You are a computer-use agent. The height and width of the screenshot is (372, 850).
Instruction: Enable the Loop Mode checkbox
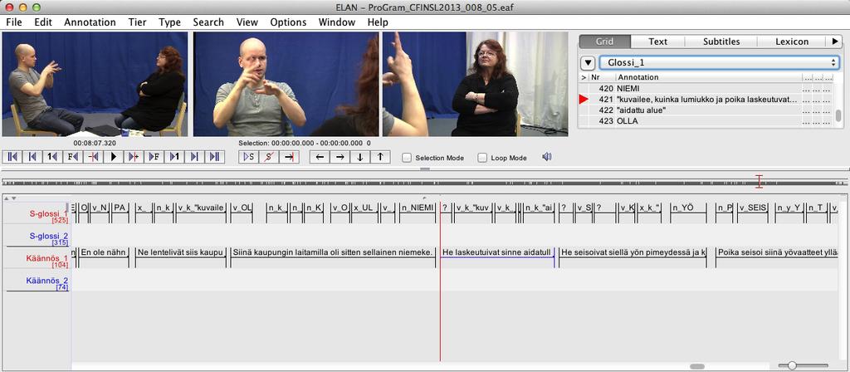482,158
